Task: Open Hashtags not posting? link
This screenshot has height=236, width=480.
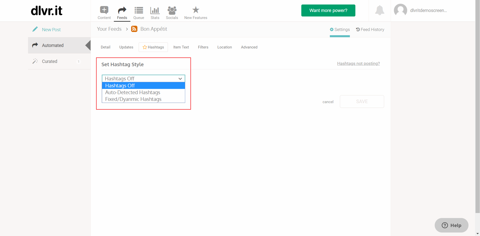Action: [x=358, y=63]
